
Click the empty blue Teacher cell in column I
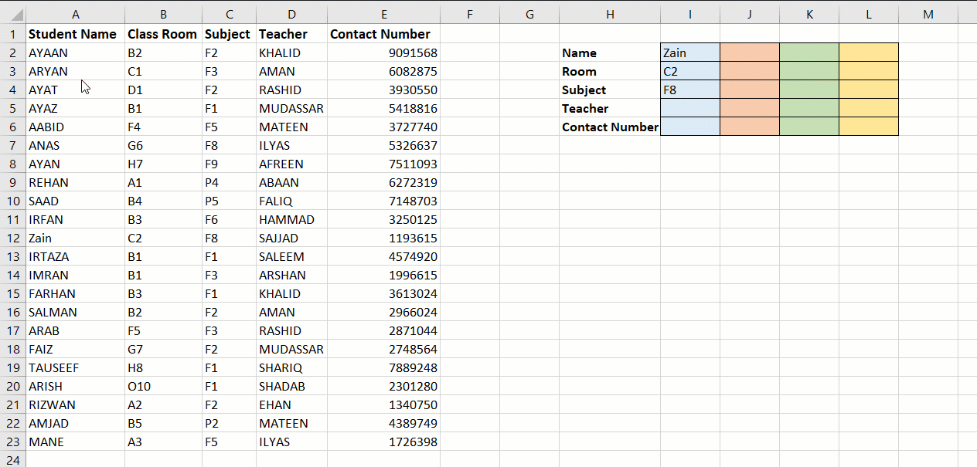(690, 108)
